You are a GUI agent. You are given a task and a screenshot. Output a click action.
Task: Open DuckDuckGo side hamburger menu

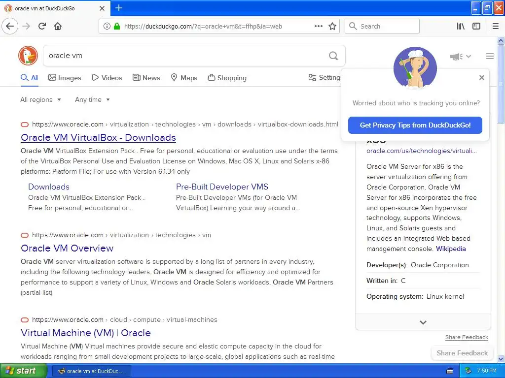tap(490, 56)
